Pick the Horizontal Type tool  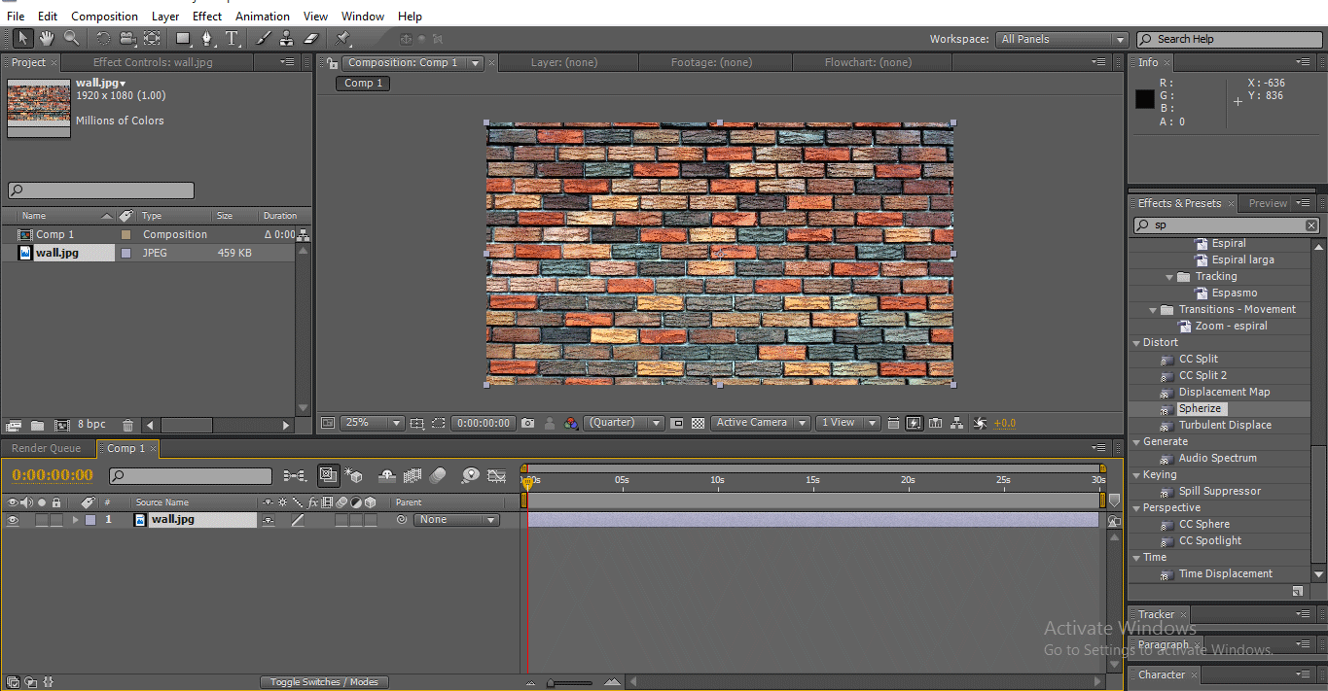click(x=232, y=38)
